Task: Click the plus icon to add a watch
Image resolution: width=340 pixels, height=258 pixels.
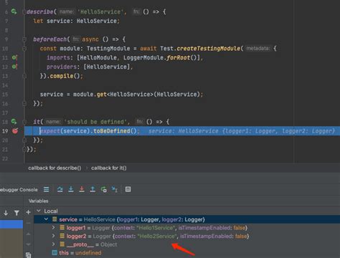Action: click(28, 212)
